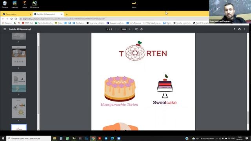Click the speaker webcam video tile
The height and width of the screenshot is (141, 251).
click(230, 12)
